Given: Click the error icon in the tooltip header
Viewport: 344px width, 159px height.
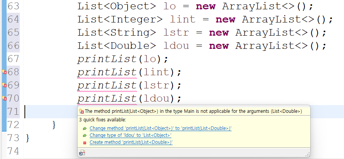Looking at the screenshot, I should pos(81,111).
